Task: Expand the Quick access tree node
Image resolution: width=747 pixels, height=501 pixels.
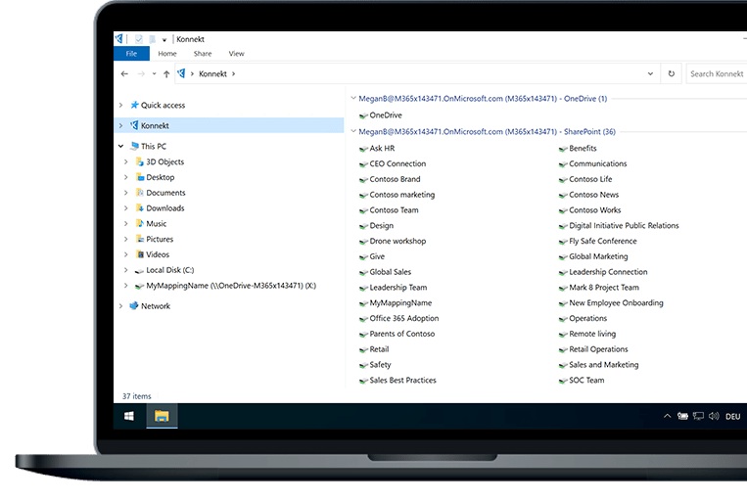Action: (x=120, y=105)
